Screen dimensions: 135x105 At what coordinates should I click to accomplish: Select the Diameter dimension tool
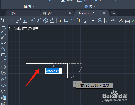pyautogui.click(x=46, y=21)
